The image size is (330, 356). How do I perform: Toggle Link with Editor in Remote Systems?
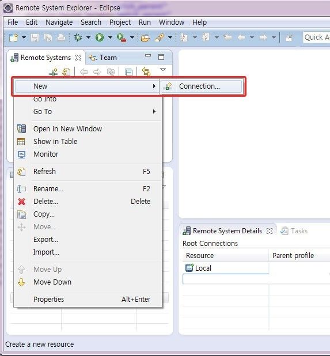[x=146, y=72]
